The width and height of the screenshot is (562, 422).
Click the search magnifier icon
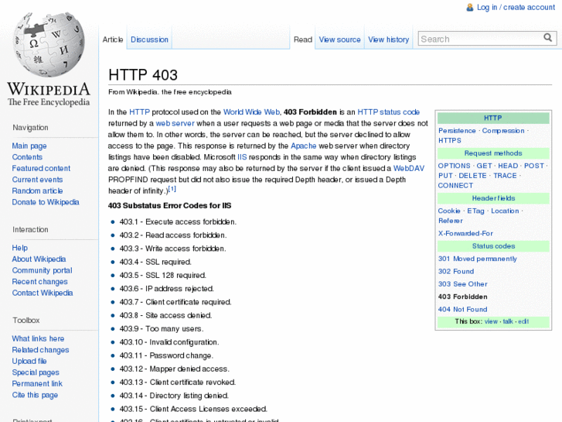tap(547, 38)
